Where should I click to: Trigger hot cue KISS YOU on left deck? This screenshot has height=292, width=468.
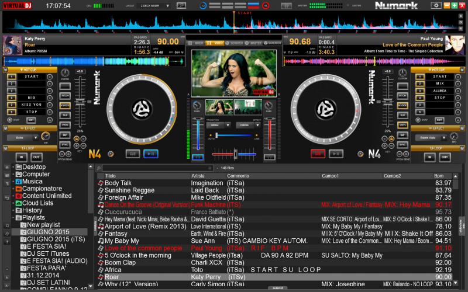tap(31, 105)
